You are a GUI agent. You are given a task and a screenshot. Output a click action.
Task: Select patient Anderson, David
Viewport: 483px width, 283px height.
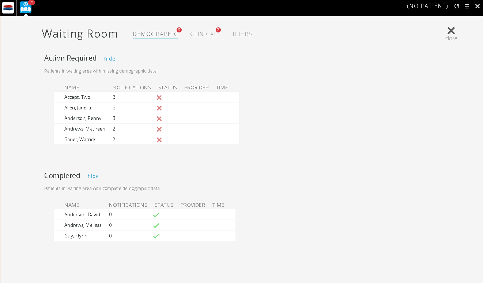click(82, 214)
